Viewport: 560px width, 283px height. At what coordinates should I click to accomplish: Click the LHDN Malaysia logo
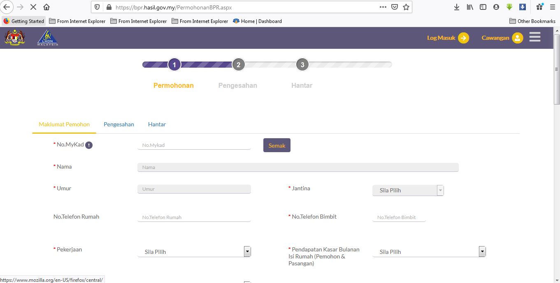(x=48, y=38)
